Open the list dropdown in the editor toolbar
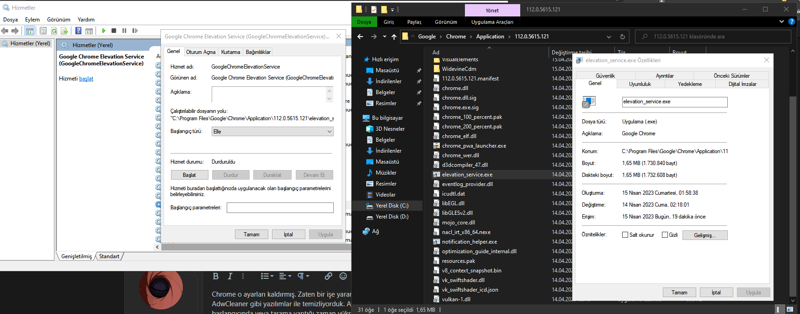 267,276
